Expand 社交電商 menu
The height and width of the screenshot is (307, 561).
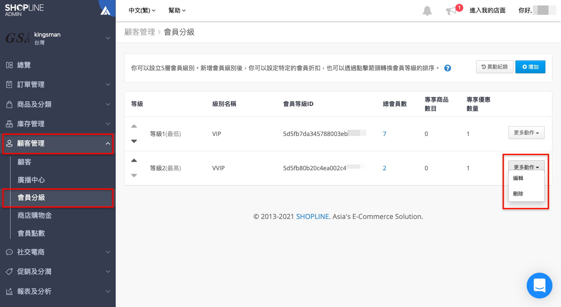[x=58, y=252]
